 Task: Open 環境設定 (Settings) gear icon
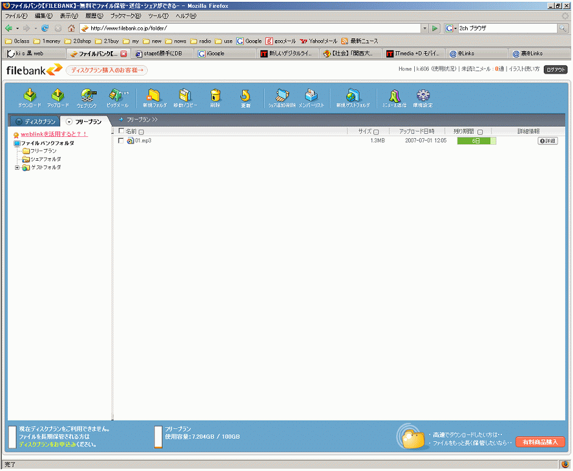(423, 97)
